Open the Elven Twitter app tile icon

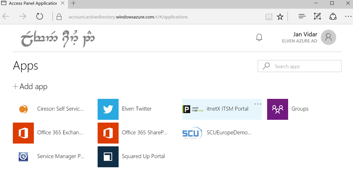coord(108,109)
